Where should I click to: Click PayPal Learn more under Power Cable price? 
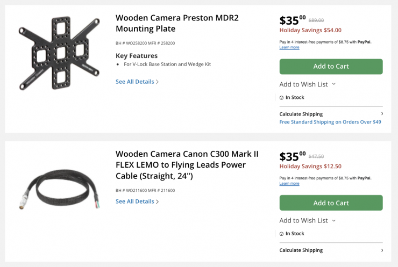click(289, 184)
